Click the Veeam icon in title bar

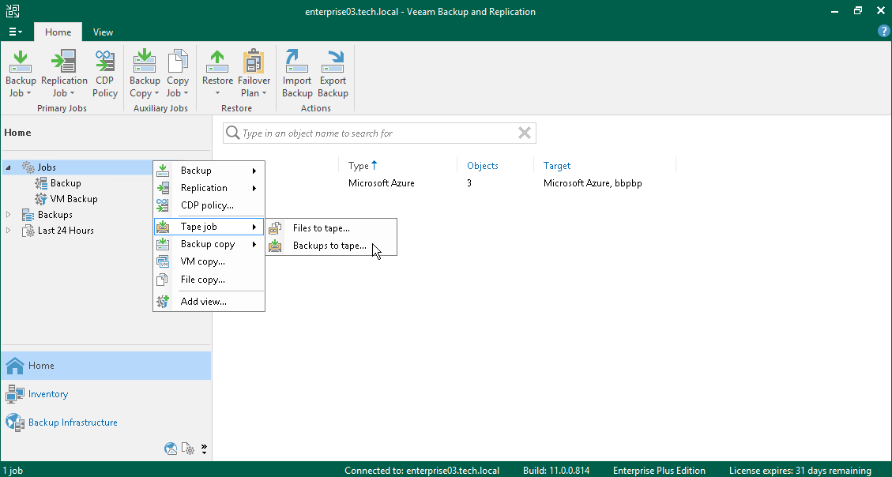pos(12,11)
